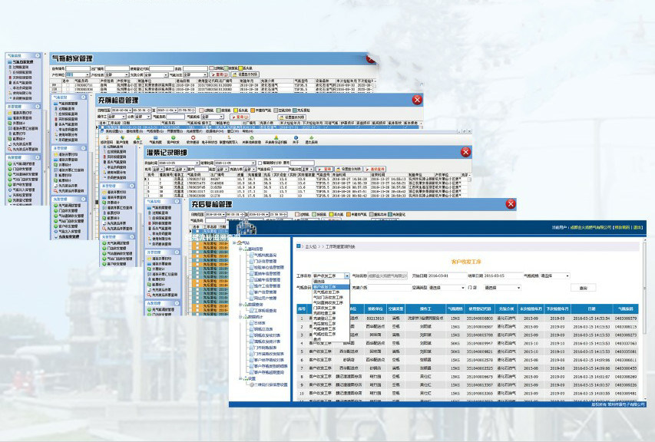The height and width of the screenshot is (442, 655).
Task: Click the 退出 link at top right
Action: click(x=637, y=227)
